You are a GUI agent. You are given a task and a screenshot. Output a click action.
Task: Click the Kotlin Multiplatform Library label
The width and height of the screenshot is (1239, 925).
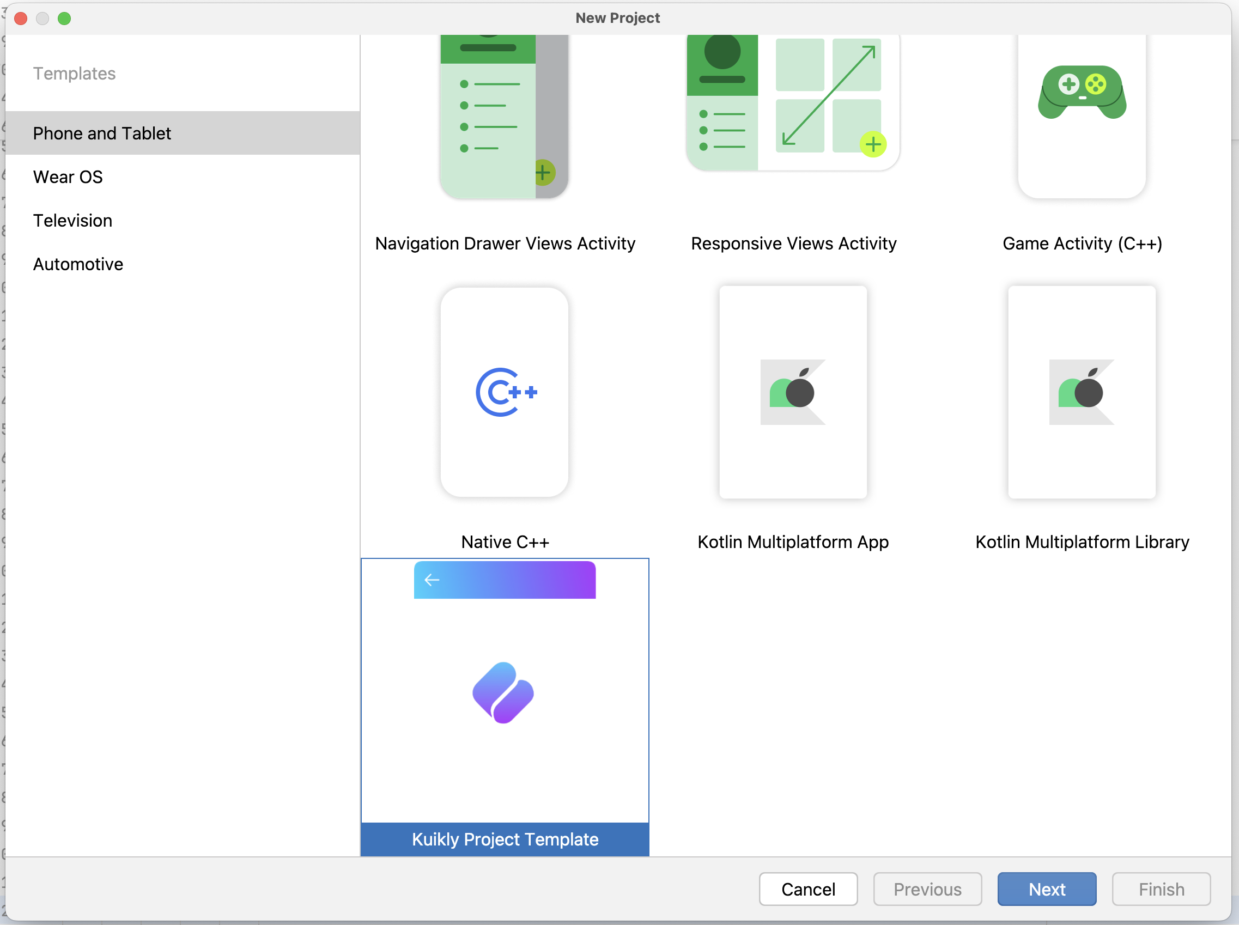click(x=1082, y=542)
